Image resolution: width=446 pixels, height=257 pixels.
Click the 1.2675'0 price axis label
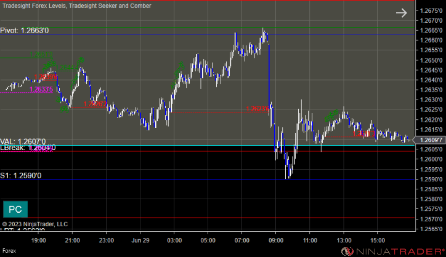click(431, 10)
